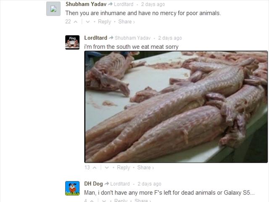Open LordItard's profile from bold username
Screen dimensions: 269x202
pyautogui.click(x=95, y=38)
